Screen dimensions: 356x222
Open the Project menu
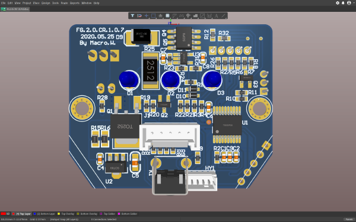[x=27, y=3]
